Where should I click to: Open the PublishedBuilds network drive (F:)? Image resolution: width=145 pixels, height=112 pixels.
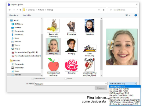[26, 56]
